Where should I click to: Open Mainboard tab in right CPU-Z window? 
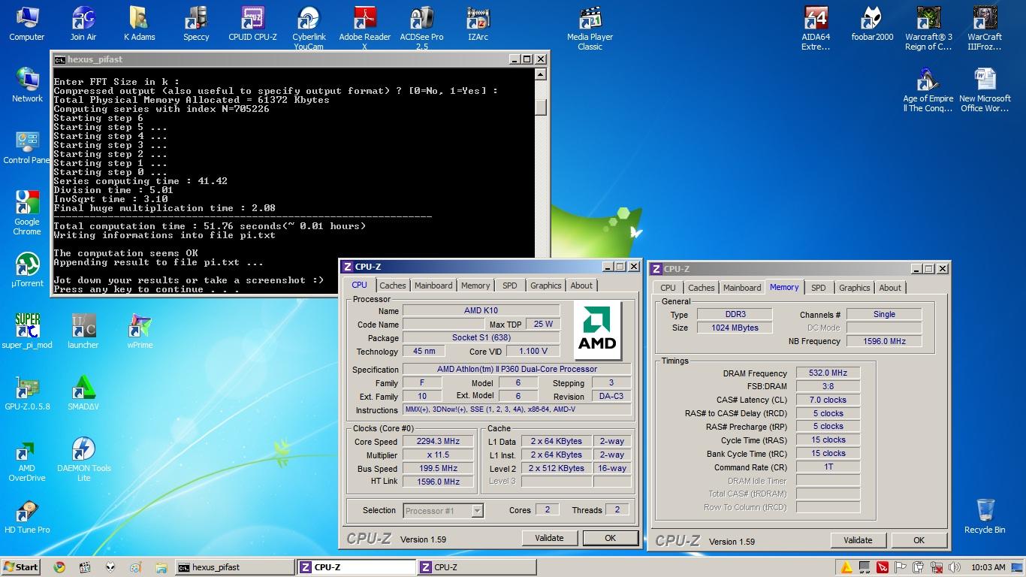[742, 288]
